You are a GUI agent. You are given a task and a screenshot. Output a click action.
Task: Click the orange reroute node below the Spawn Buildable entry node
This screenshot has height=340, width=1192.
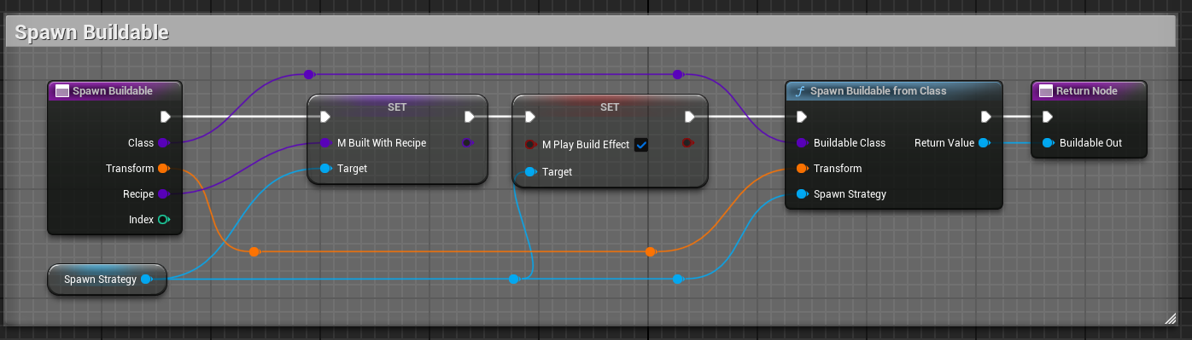click(254, 251)
